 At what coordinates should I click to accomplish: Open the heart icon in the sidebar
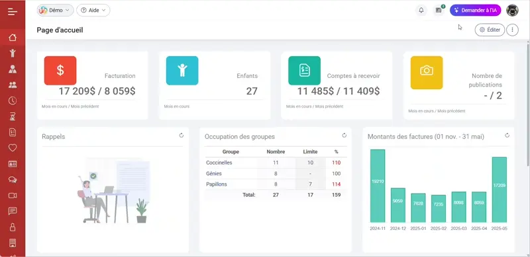[13, 148]
